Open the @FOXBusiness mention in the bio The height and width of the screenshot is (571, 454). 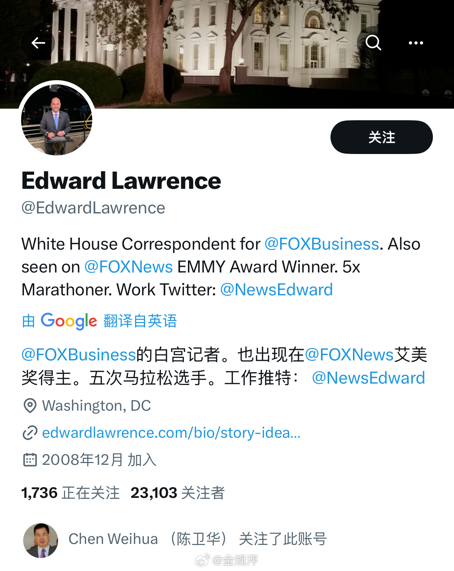322,244
